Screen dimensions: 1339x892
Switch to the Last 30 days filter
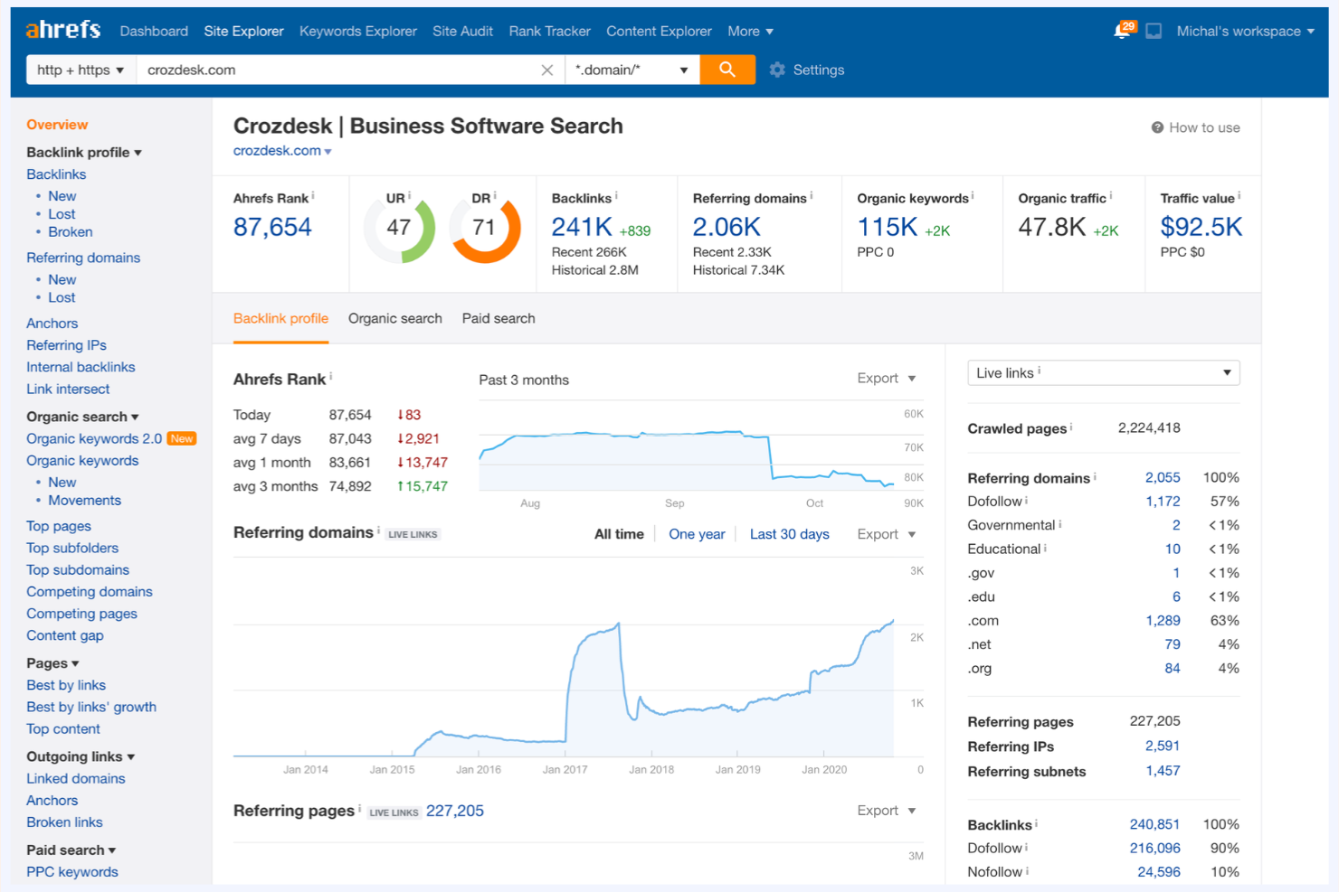click(789, 533)
